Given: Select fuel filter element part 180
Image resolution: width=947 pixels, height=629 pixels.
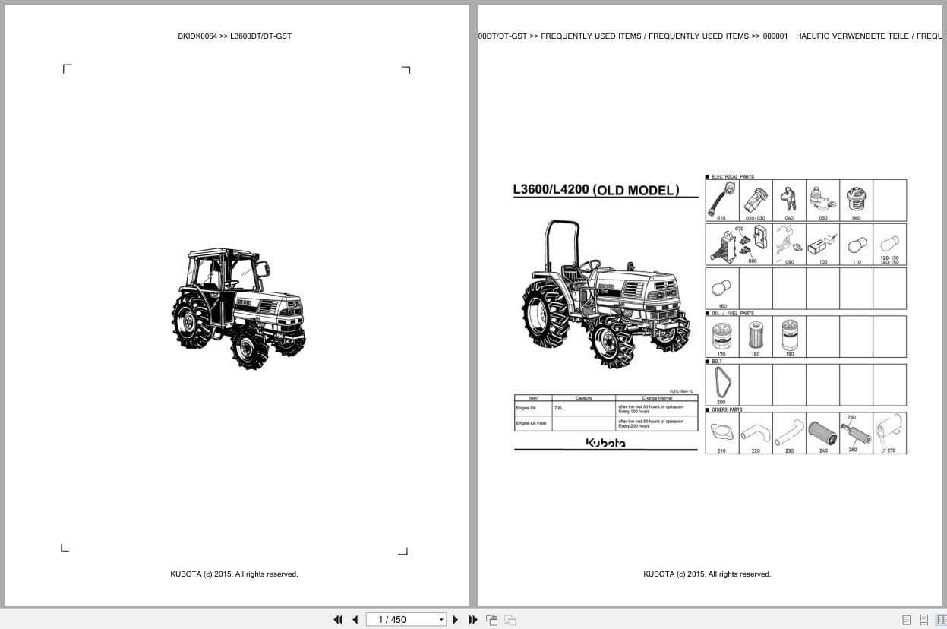Looking at the screenshot, I should tap(756, 337).
